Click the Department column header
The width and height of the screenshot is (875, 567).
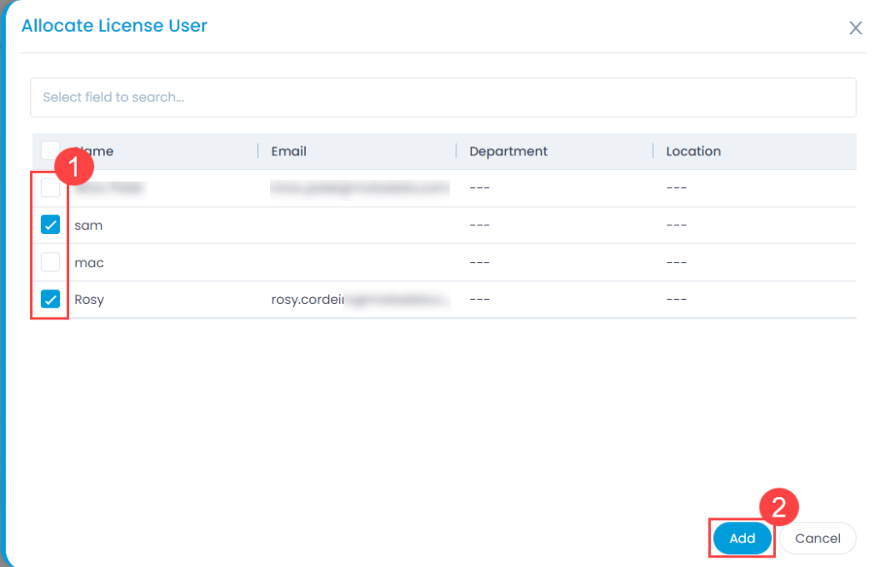click(508, 150)
